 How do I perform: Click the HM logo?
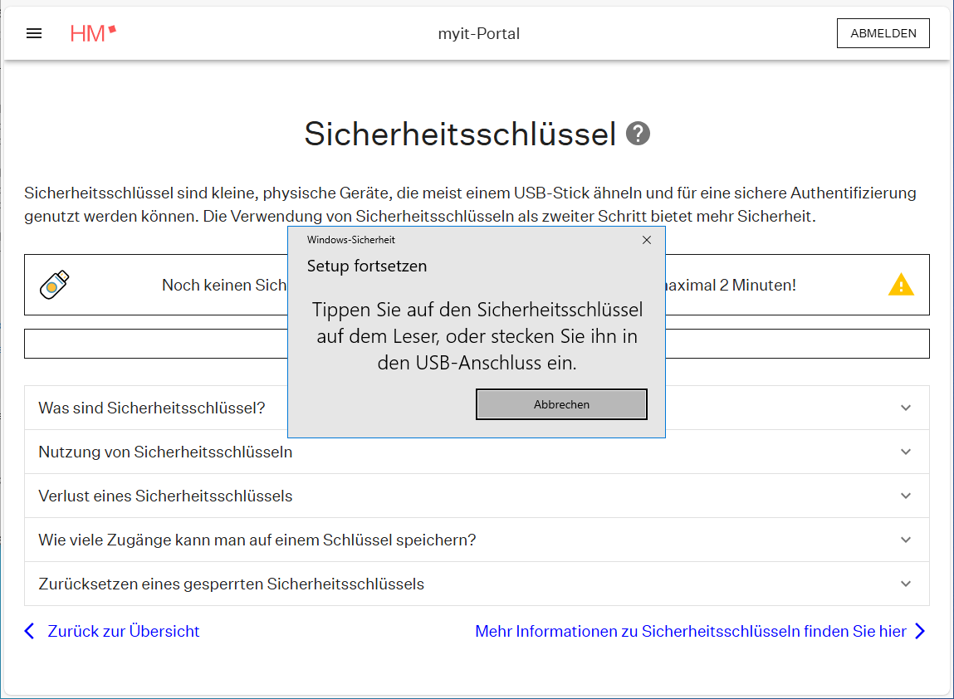(x=92, y=33)
